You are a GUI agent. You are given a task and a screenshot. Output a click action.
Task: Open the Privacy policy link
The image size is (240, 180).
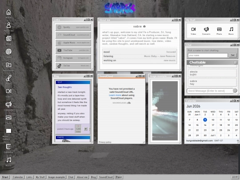coord(105,142)
